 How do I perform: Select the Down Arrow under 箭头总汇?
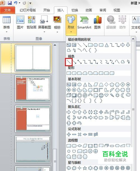click(85, 112)
